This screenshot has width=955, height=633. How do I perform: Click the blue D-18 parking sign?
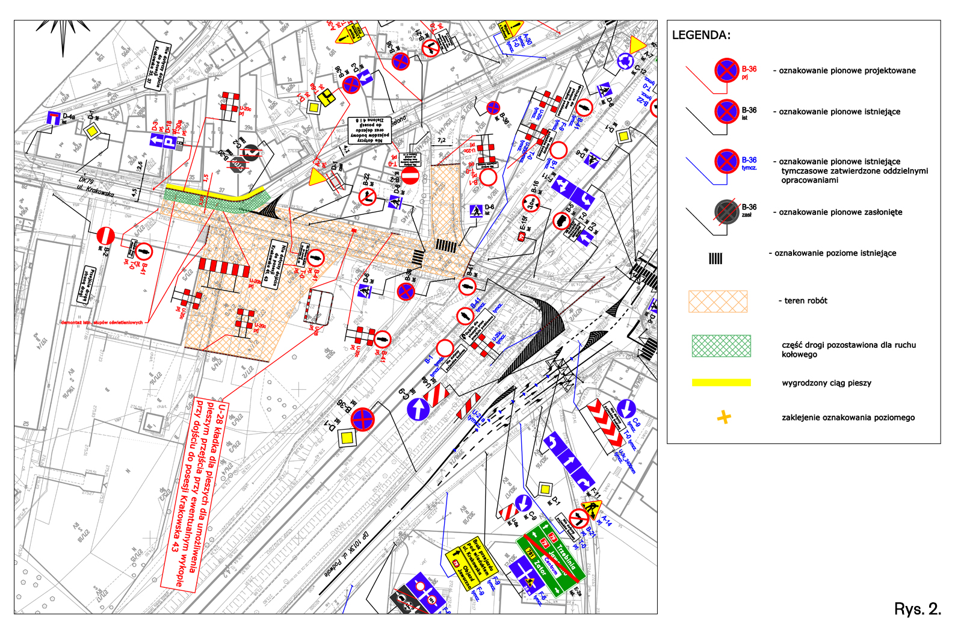tap(168, 142)
